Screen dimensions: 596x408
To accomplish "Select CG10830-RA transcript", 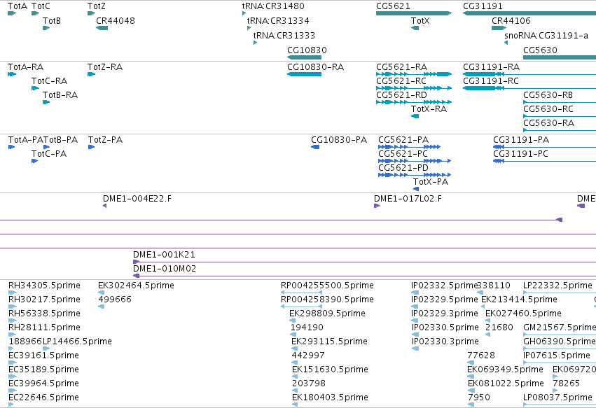I will pos(304,74).
